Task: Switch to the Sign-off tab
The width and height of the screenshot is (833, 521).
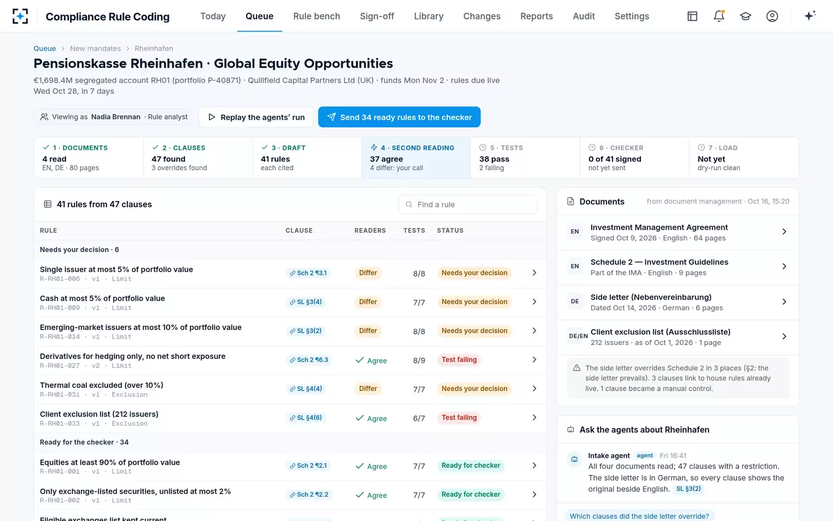Action: [377, 16]
